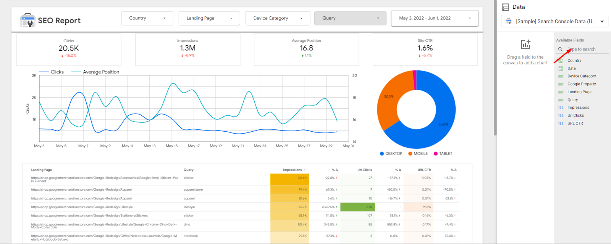
Task: Click the 'apparel store' query cell
Action: [193, 190]
